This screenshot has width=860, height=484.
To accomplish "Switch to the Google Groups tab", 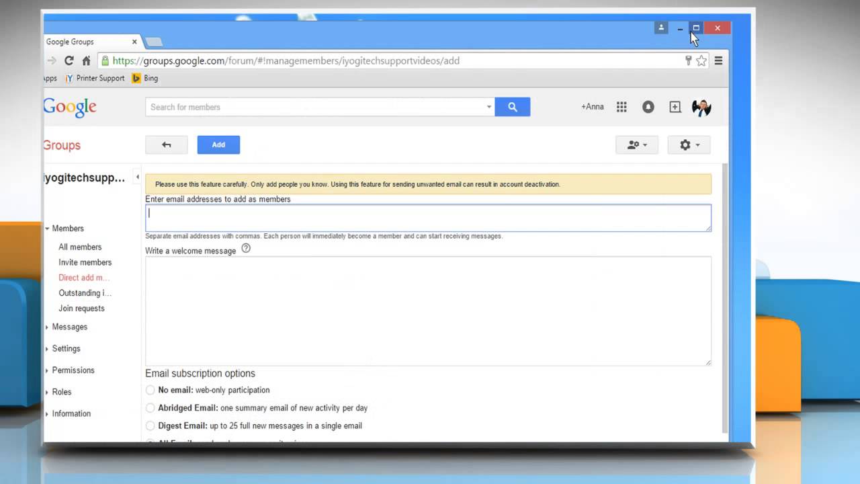I will (x=91, y=42).
